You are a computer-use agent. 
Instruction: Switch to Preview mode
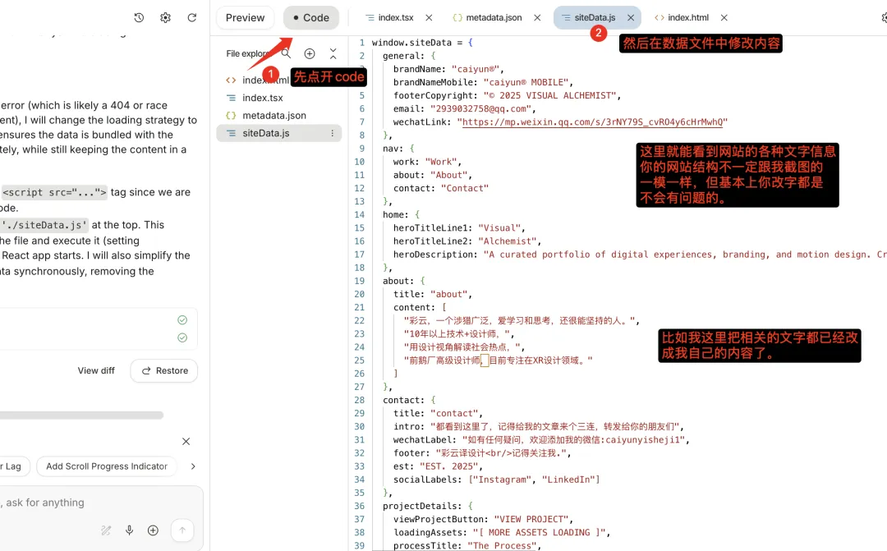tap(245, 17)
